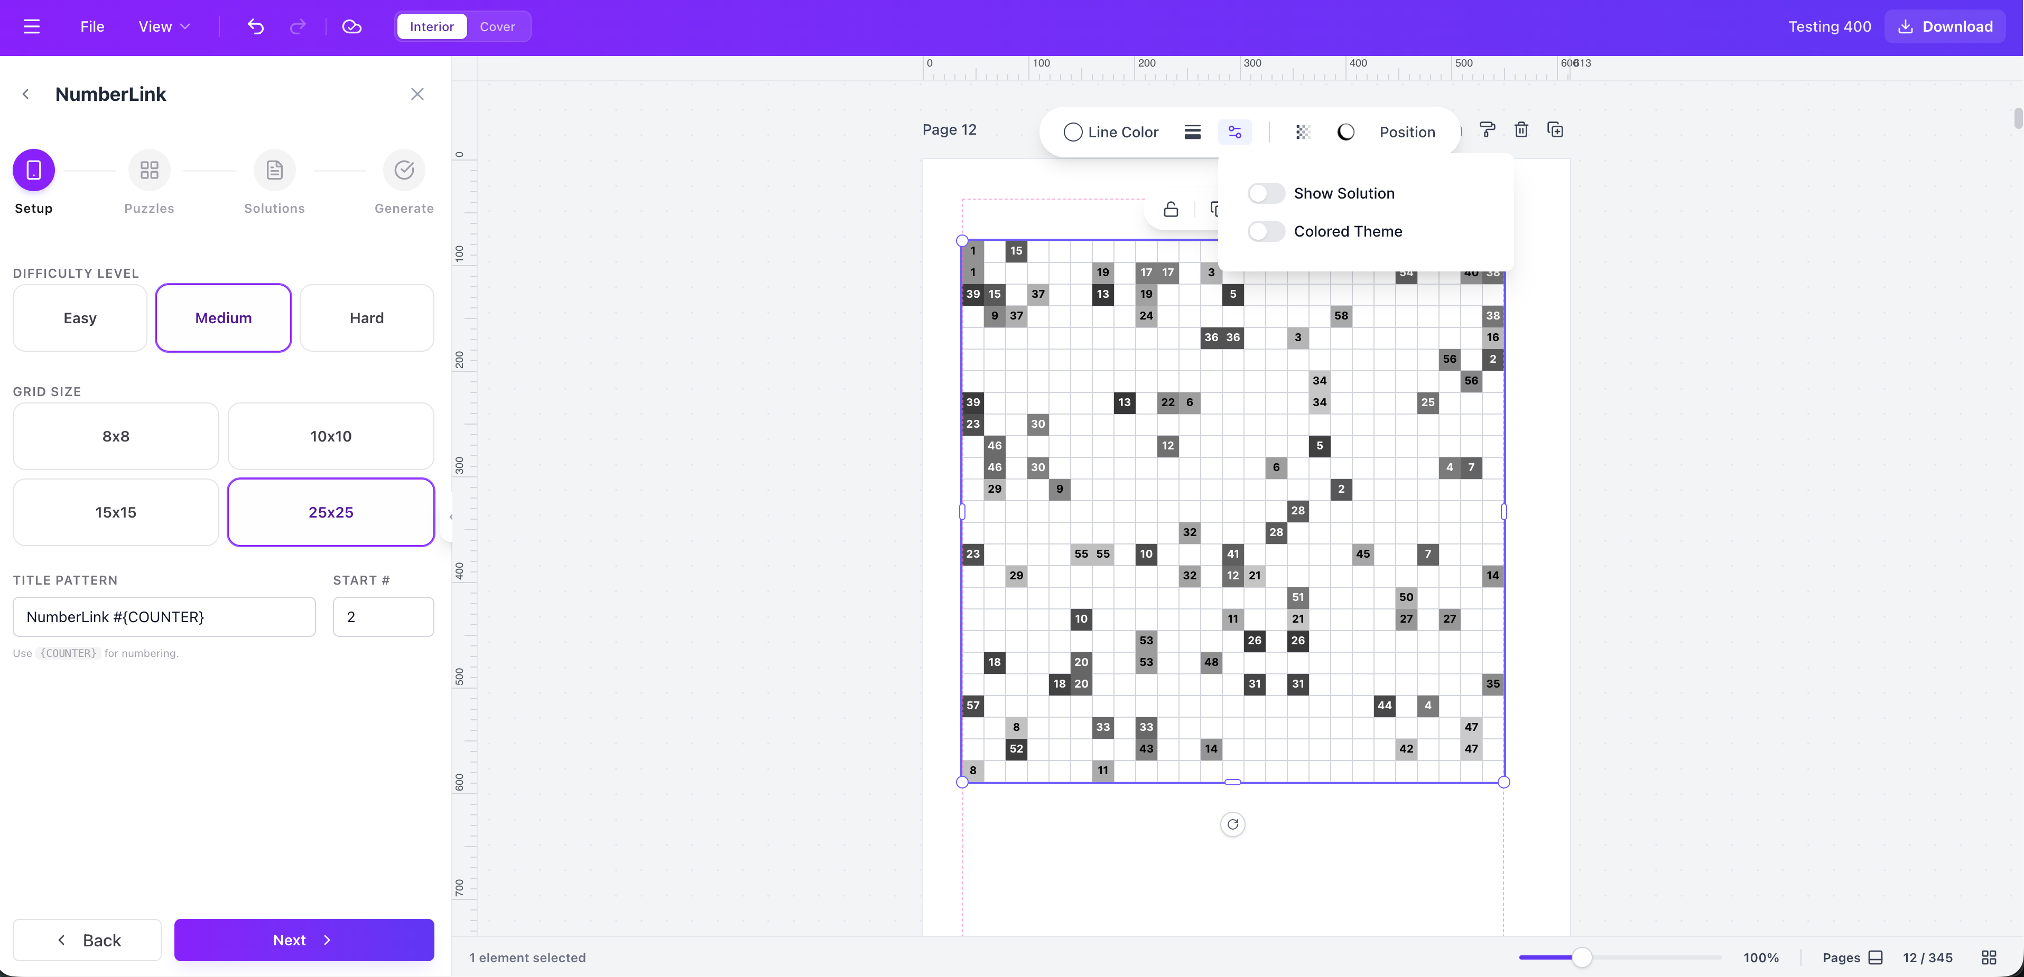Open the hamburger menu

[x=32, y=26]
